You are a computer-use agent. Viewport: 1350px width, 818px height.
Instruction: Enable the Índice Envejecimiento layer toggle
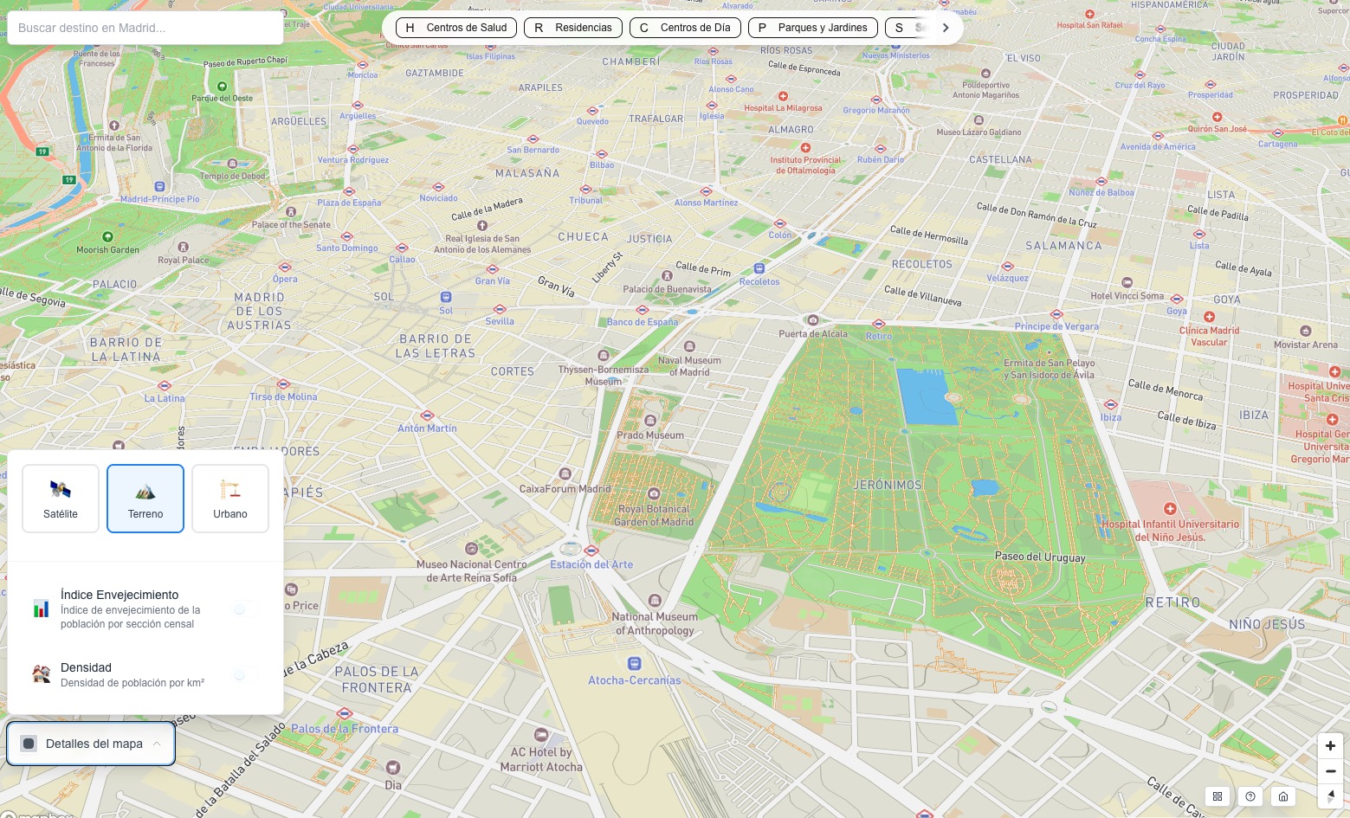point(245,609)
